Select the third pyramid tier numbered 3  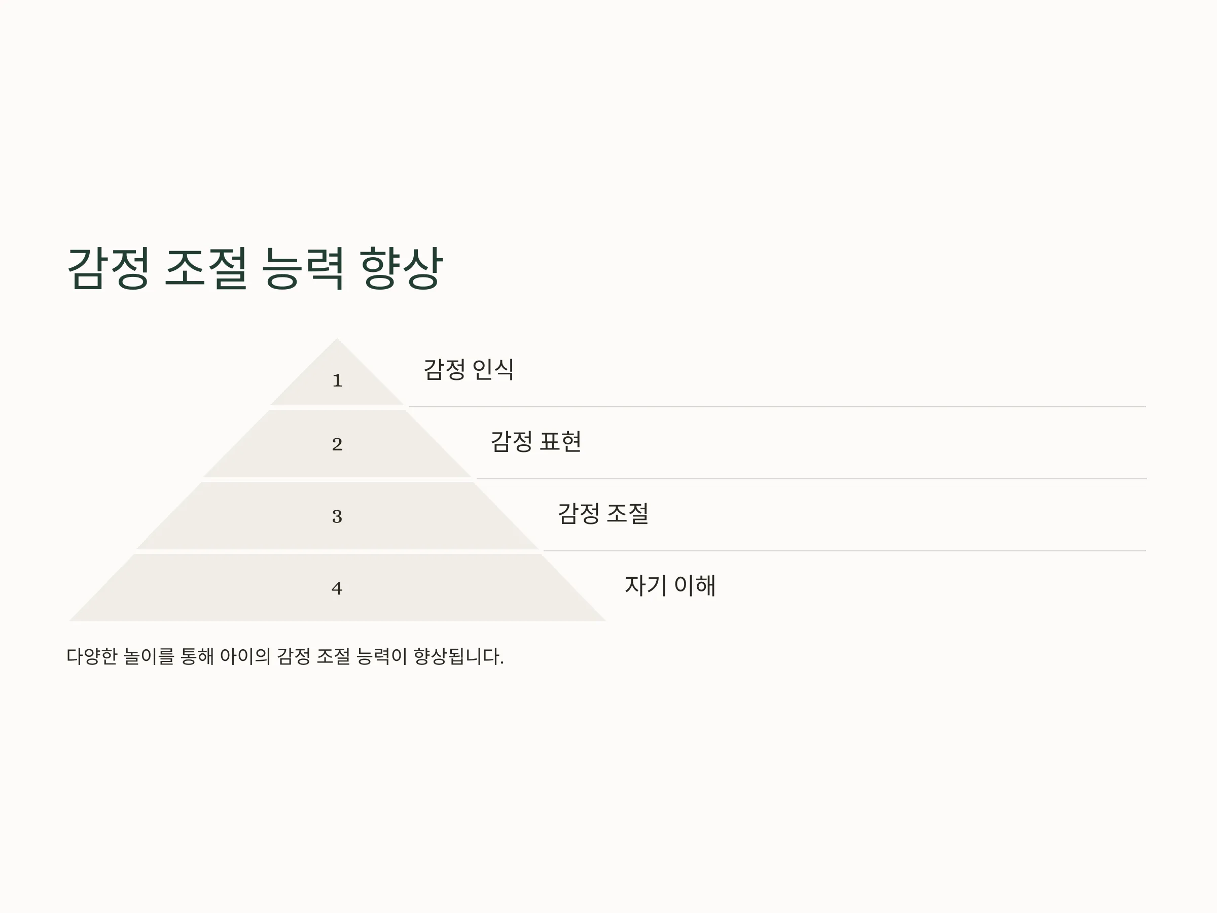click(x=337, y=516)
